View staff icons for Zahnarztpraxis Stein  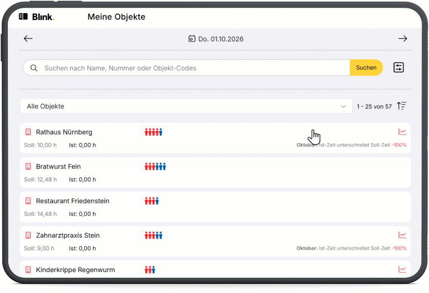click(153, 235)
